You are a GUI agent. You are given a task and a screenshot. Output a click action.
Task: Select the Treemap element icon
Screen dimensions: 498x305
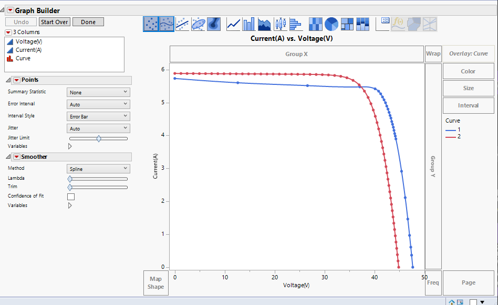(x=347, y=24)
